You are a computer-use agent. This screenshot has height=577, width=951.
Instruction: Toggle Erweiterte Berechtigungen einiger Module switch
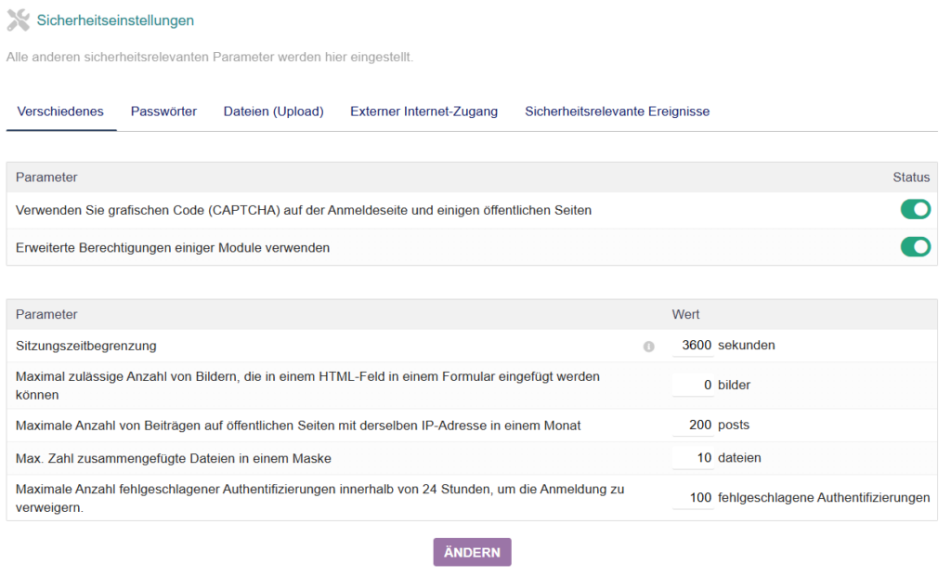click(915, 247)
